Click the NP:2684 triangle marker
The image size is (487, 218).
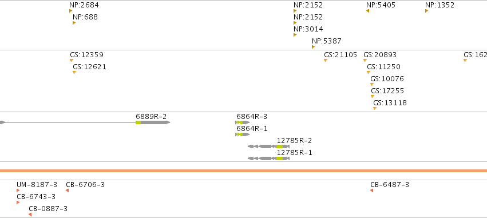[71, 11]
